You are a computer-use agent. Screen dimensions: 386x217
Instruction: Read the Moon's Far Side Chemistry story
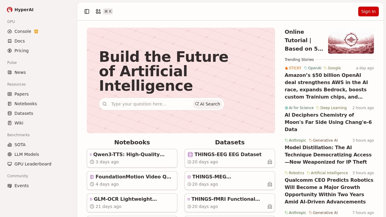pos(328,122)
